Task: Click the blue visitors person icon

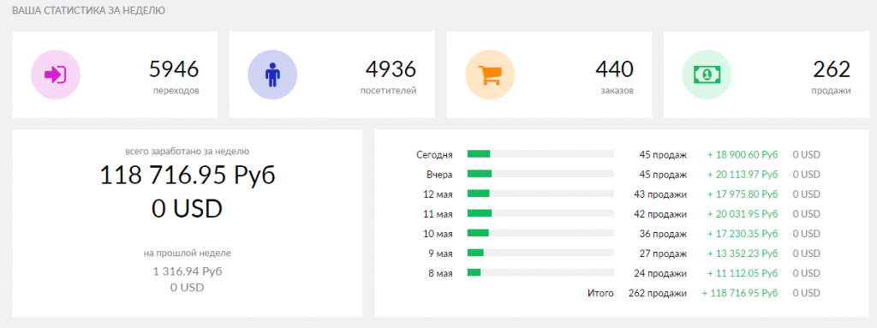Action: point(272,75)
